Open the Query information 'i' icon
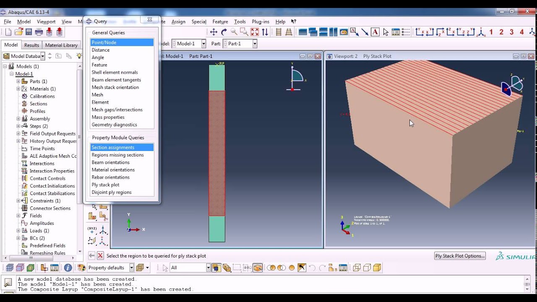Image resolution: width=537 pixels, height=302 pixels. pyautogui.click(x=68, y=268)
